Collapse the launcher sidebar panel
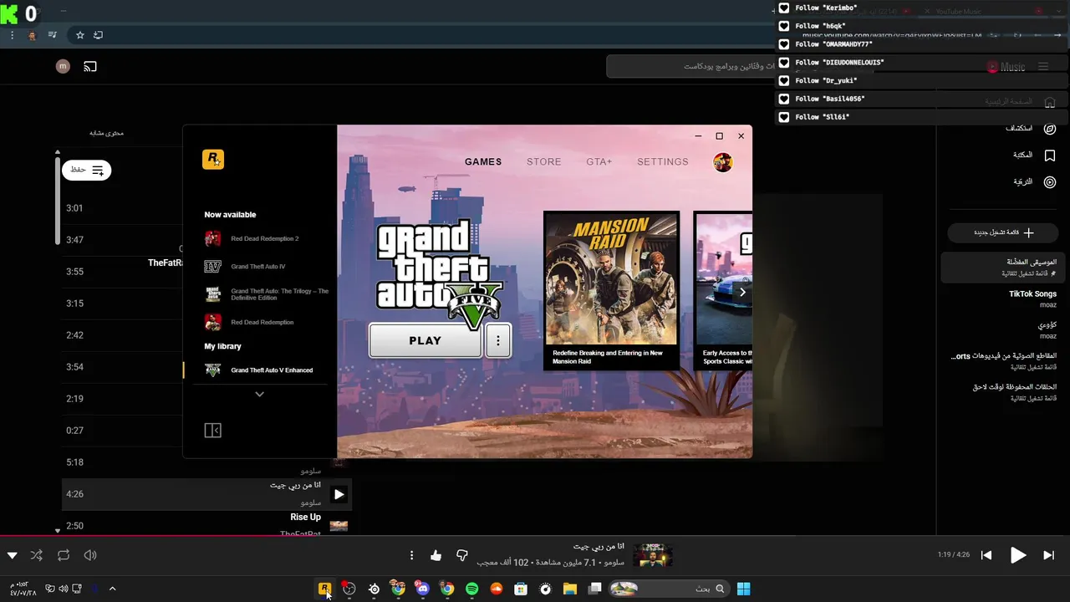The height and width of the screenshot is (602, 1070). coord(212,430)
